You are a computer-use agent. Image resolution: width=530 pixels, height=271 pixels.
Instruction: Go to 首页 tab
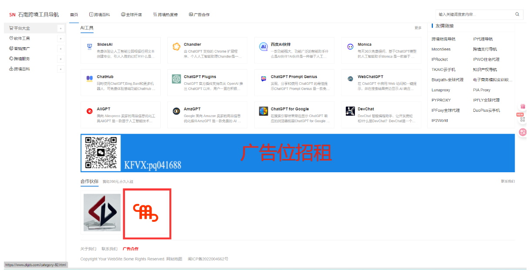[x=74, y=14]
